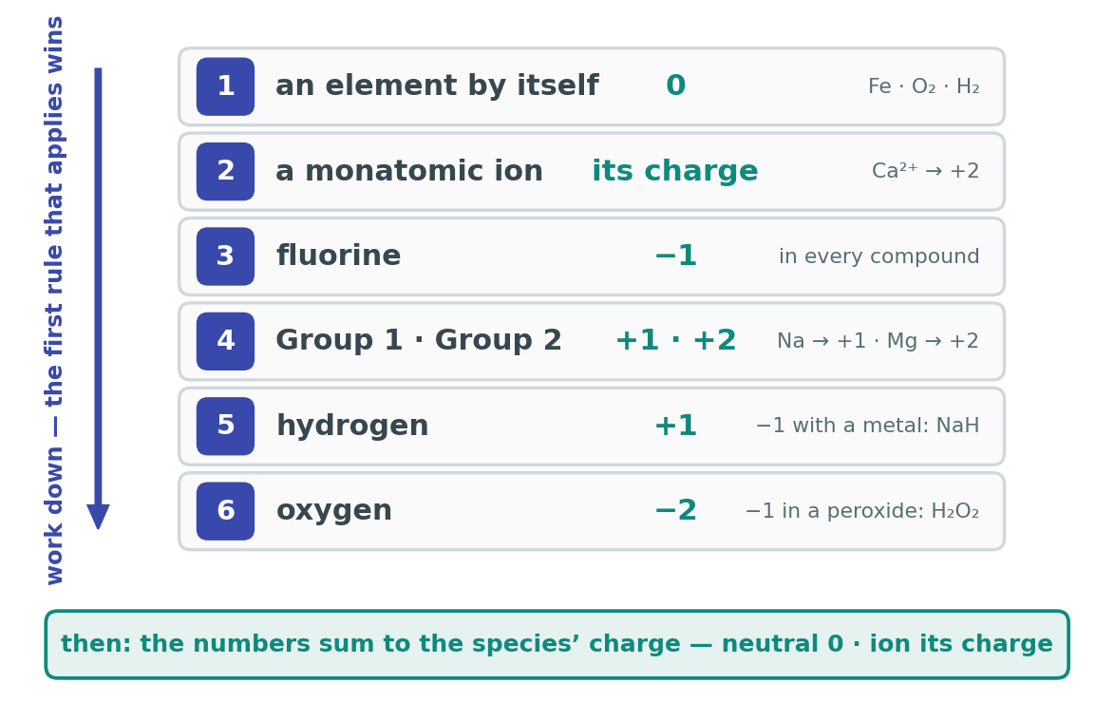Click the hydrogen +1 value

(x=675, y=427)
